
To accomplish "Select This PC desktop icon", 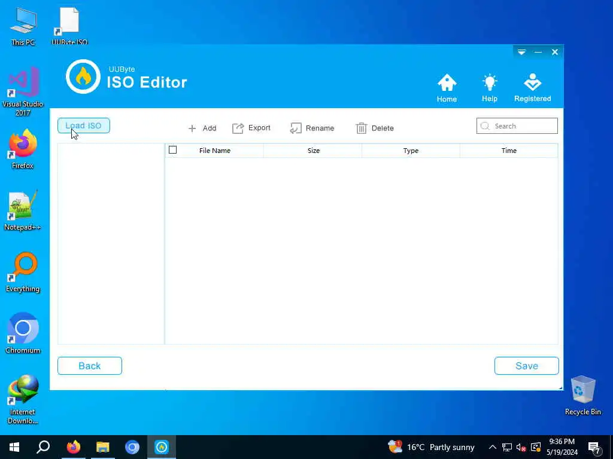I will tap(23, 26).
